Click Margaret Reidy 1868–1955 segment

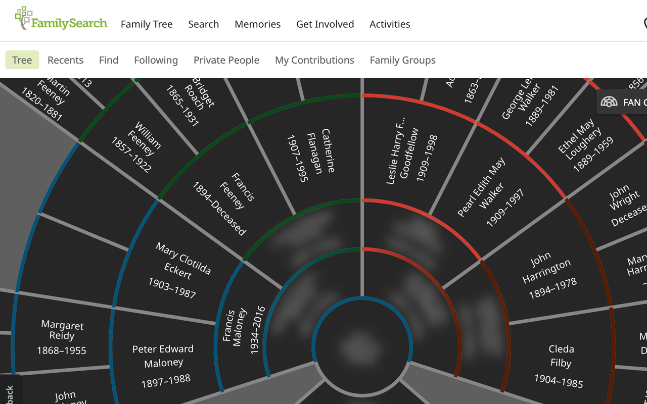pyautogui.click(x=62, y=337)
